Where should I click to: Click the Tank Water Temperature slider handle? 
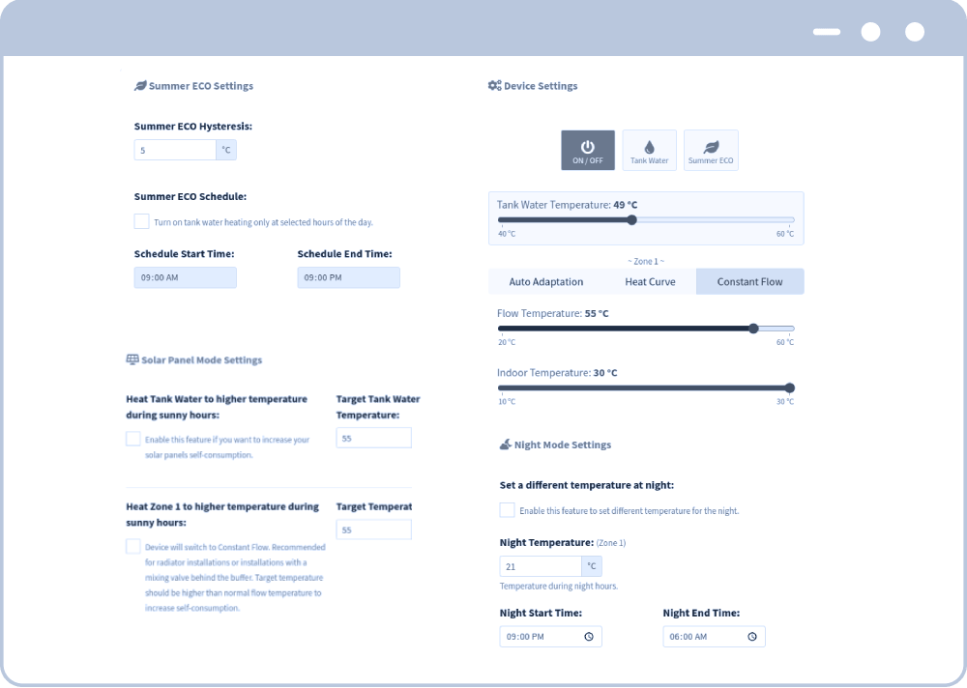pyautogui.click(x=631, y=220)
